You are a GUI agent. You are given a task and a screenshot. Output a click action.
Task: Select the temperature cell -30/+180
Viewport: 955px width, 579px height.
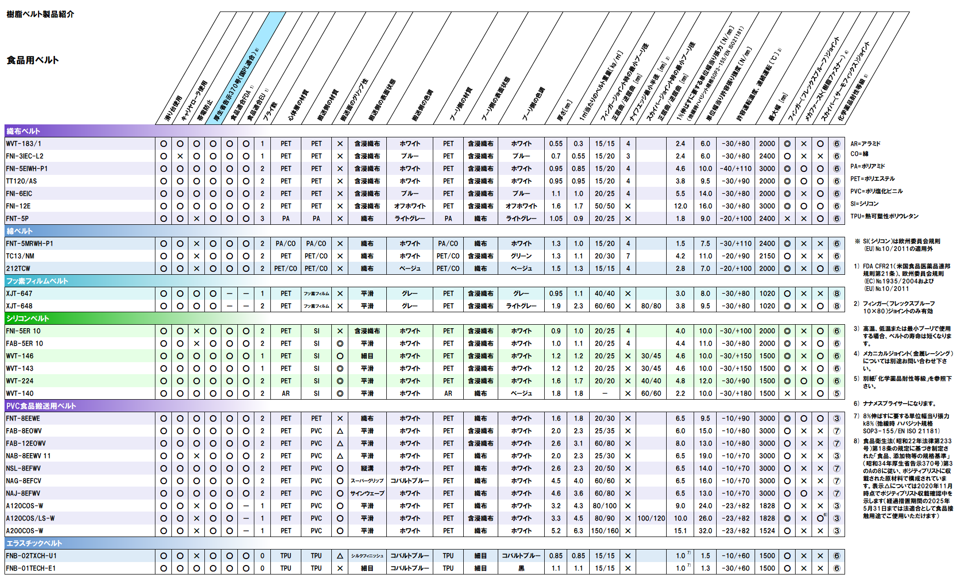(x=736, y=393)
